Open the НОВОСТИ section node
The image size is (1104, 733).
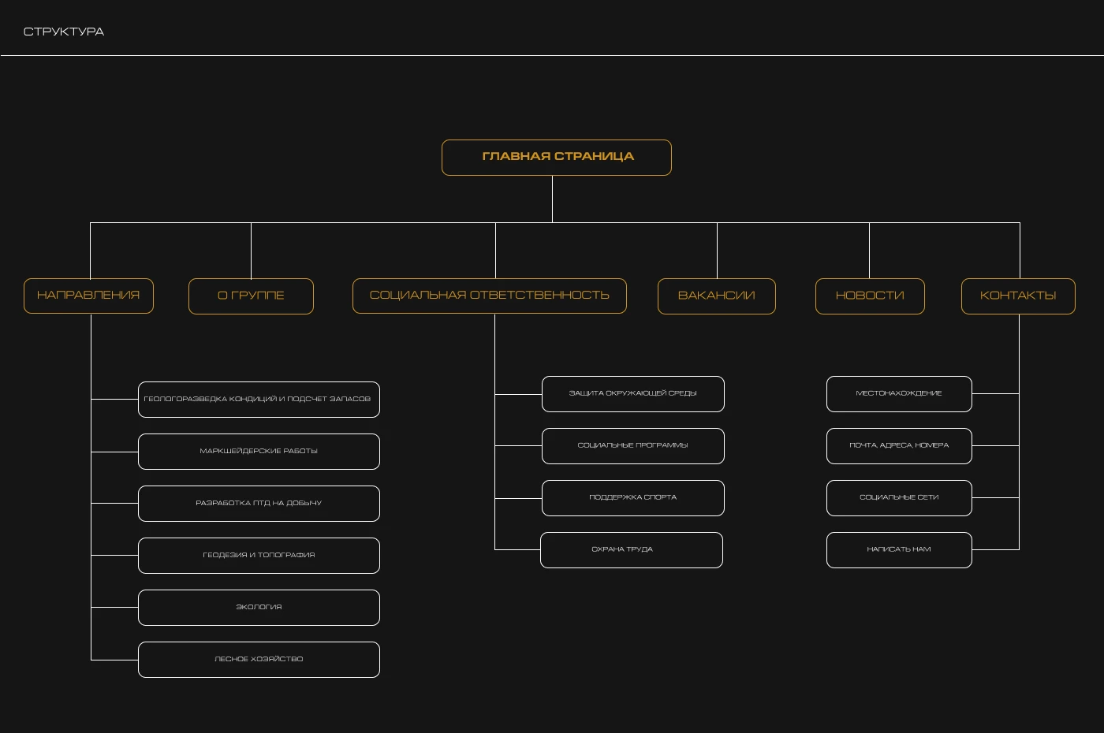(x=869, y=296)
